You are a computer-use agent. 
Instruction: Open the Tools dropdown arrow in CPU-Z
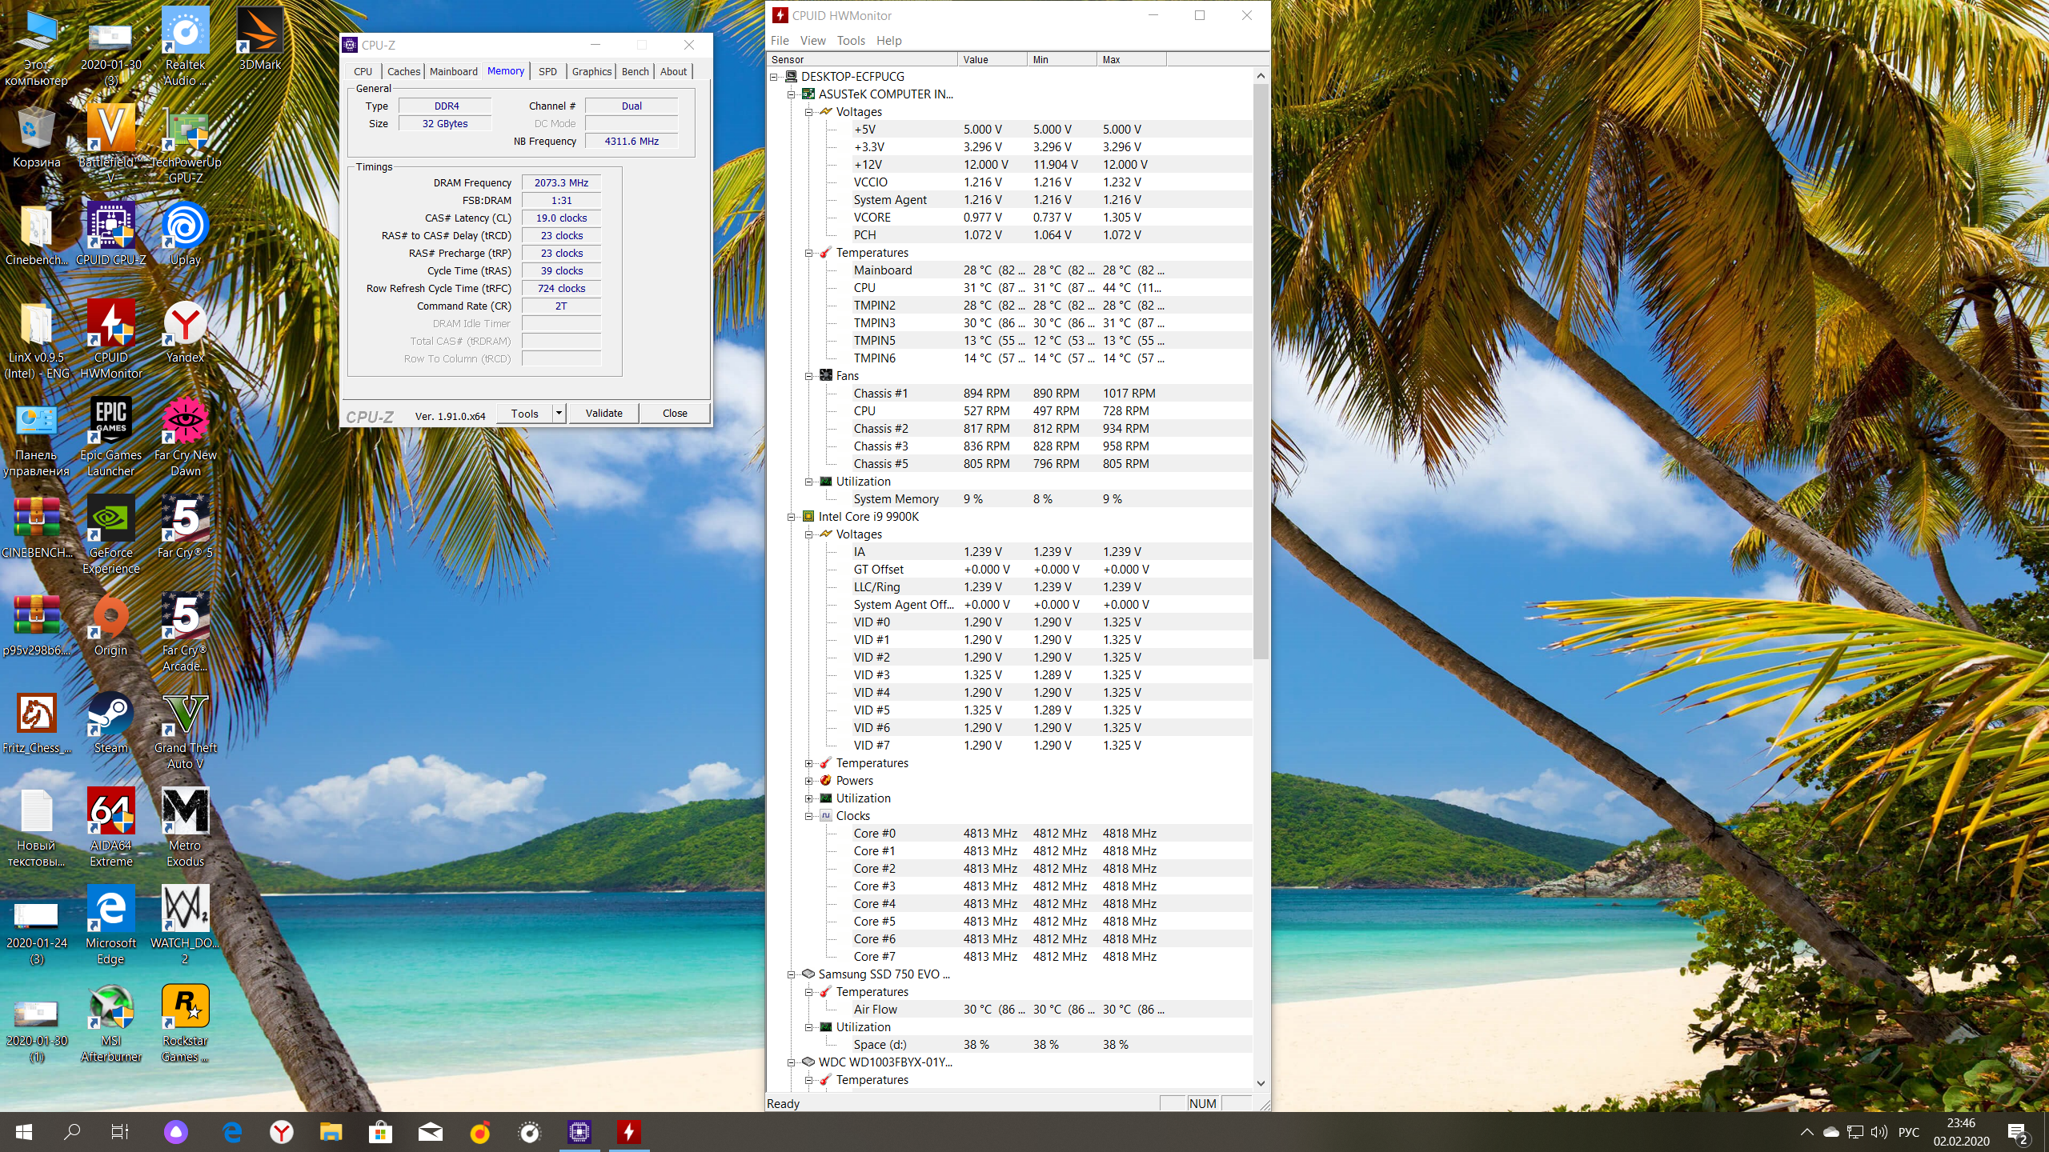click(x=559, y=414)
